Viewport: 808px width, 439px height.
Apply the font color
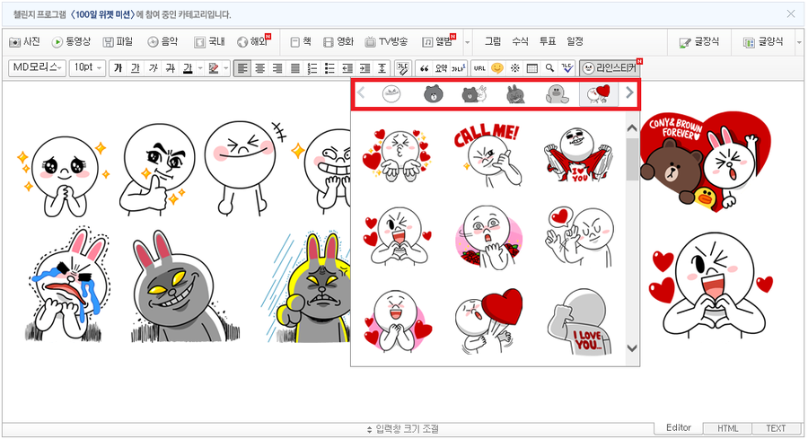point(189,68)
